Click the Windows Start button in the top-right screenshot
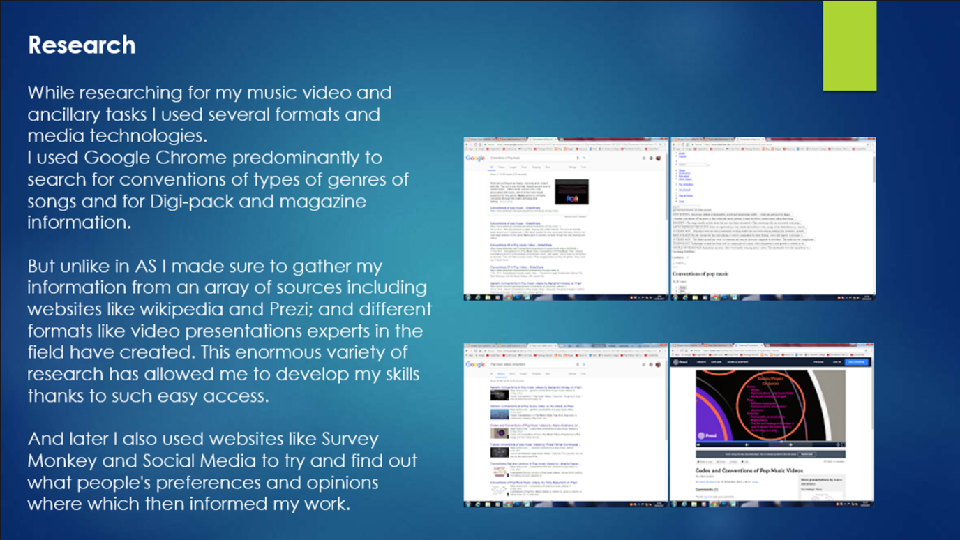 [675, 297]
